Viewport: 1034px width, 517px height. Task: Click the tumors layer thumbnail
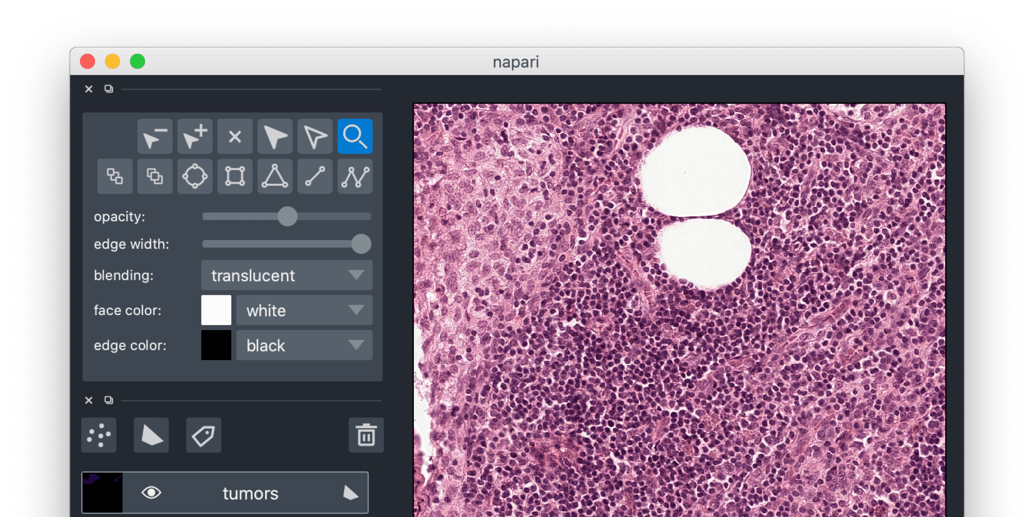103,493
